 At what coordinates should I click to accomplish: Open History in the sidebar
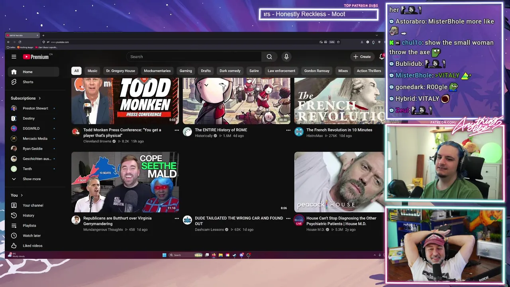[x=33, y=215]
